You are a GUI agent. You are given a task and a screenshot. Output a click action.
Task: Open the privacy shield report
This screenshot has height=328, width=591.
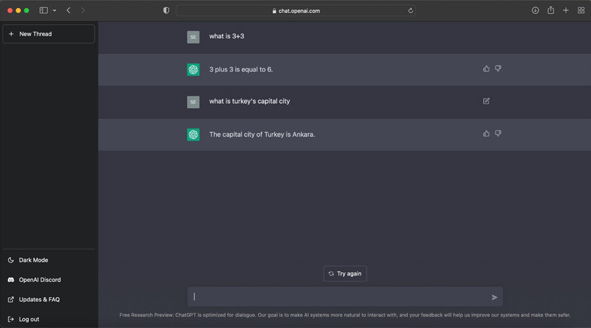coord(166,10)
